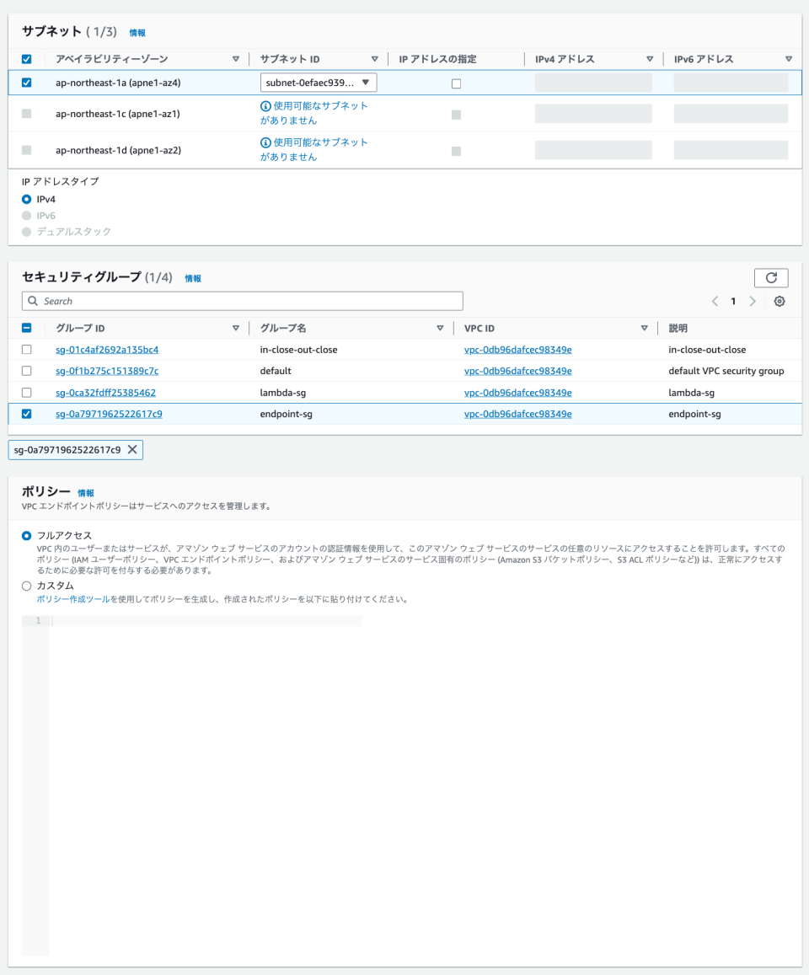Image resolution: width=809 pixels, height=975 pixels.
Task: Select the カスタム policy radio button
Action: point(27,586)
